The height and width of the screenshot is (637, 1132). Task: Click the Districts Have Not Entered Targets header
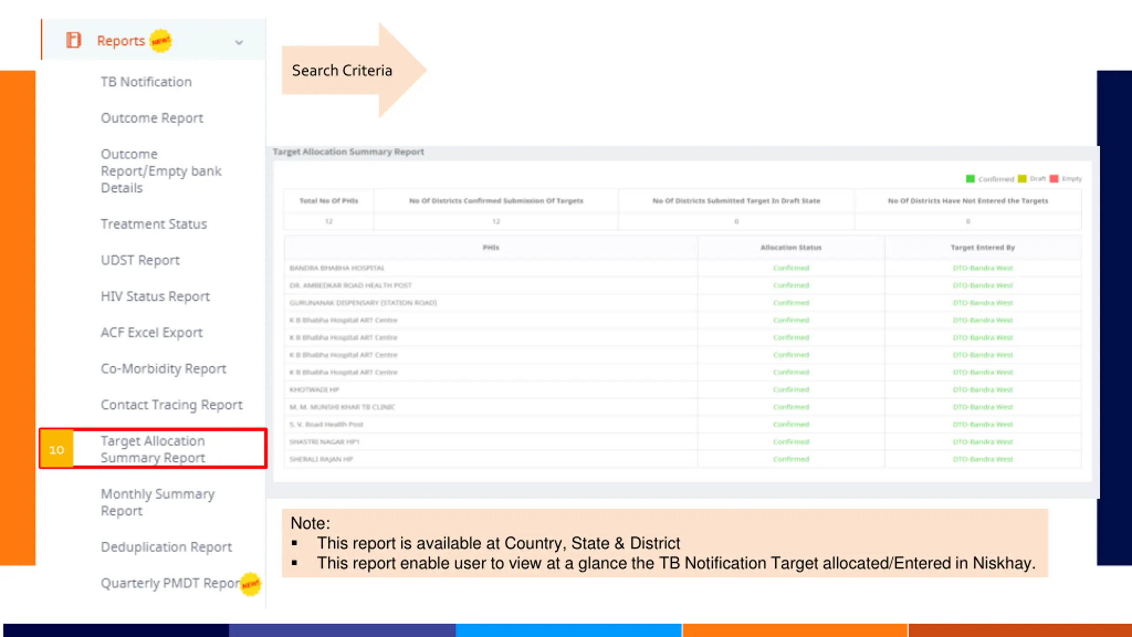point(968,201)
